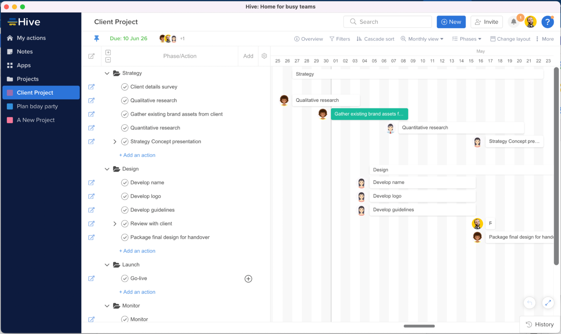
Task: Mark Qualitative research as complete
Action: (x=125, y=101)
